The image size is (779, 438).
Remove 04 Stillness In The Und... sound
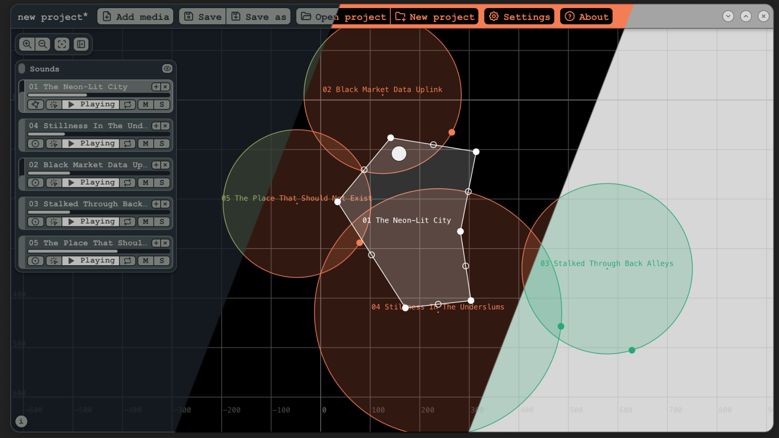point(165,126)
